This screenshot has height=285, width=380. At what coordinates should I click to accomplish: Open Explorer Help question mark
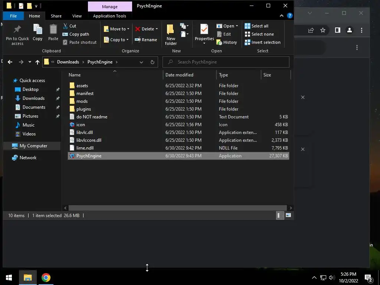point(289,16)
